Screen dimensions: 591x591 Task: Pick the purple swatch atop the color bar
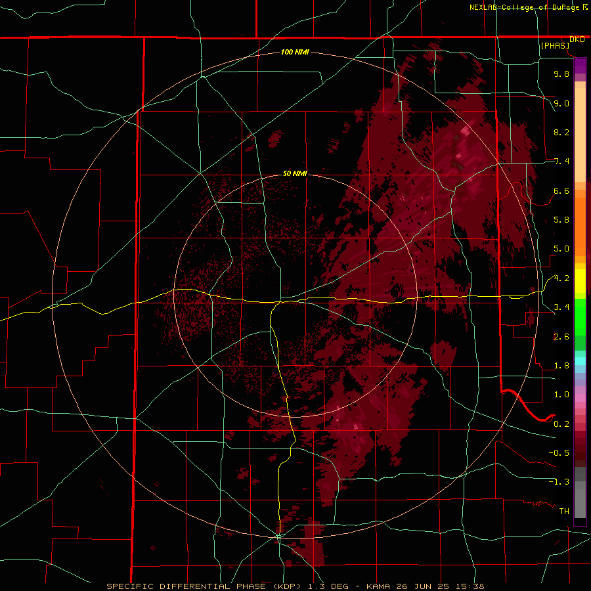coord(580,66)
